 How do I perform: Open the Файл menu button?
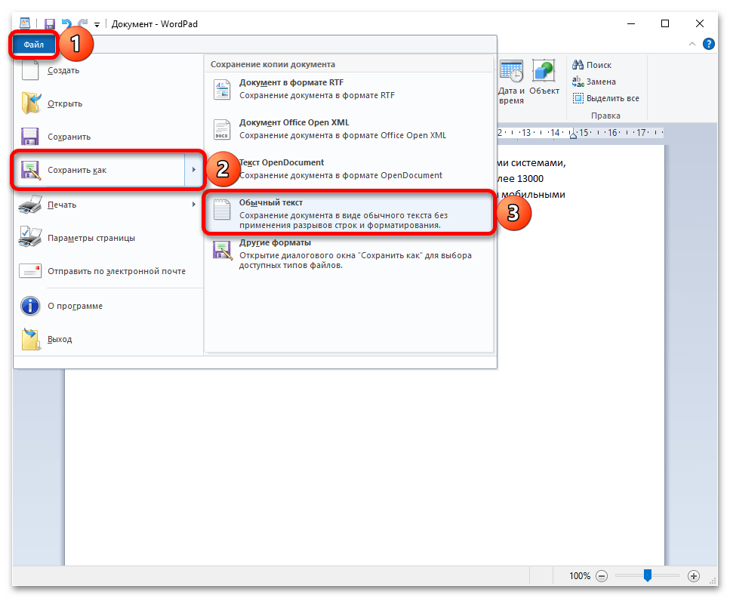tap(33, 45)
